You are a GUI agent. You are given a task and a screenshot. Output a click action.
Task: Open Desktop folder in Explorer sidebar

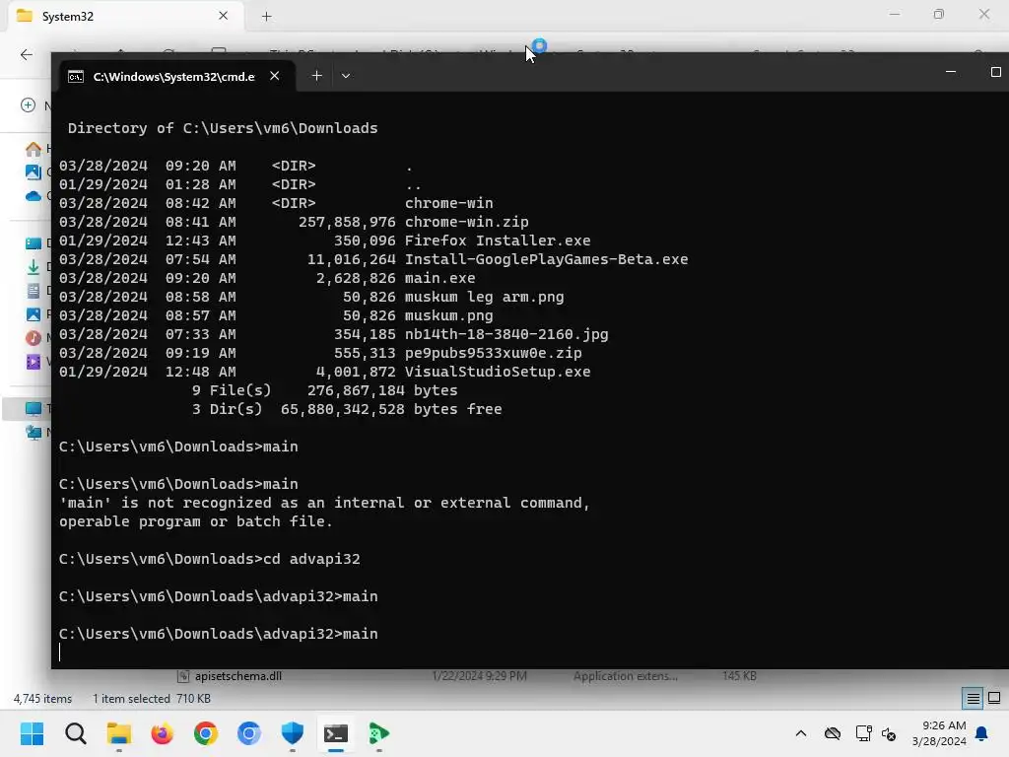36,243
